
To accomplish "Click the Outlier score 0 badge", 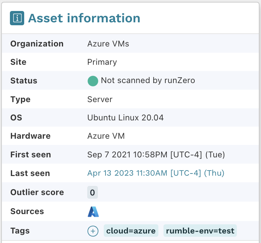I will pyautogui.click(x=92, y=192).
